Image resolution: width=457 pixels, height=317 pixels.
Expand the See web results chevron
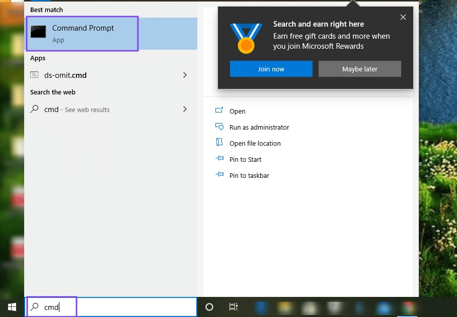185,109
